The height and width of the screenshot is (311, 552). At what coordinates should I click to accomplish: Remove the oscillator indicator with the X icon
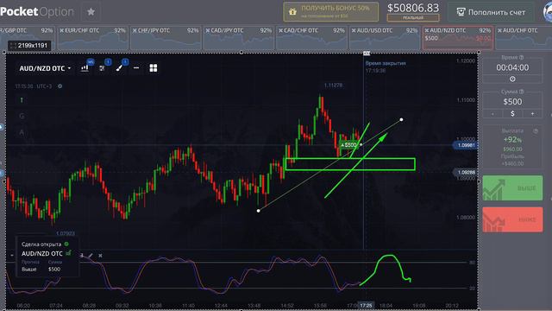pyautogui.click(x=100, y=256)
